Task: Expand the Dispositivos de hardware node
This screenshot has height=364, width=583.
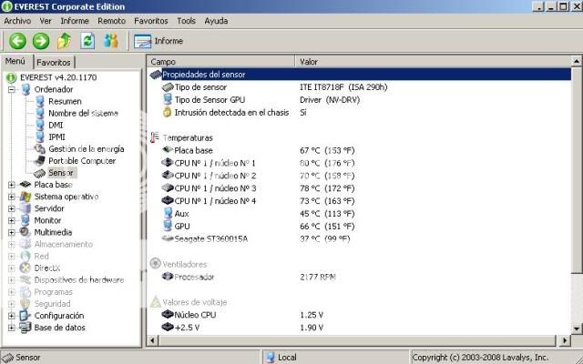Action: tap(12, 279)
